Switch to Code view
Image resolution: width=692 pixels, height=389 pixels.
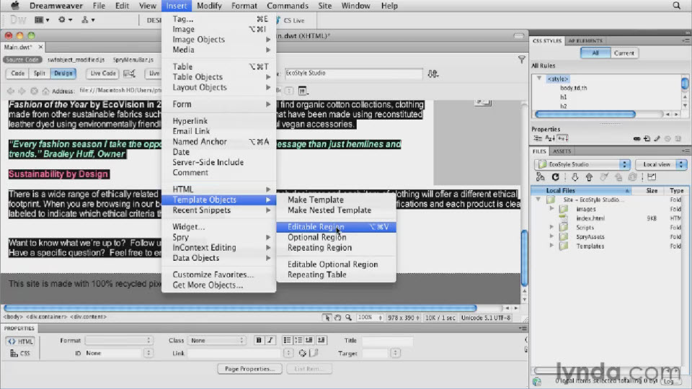(17, 73)
